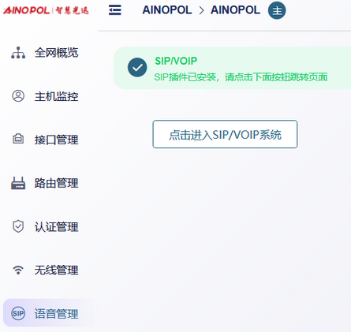
Task: Click the green checkmark status icon
Action: [x=137, y=67]
